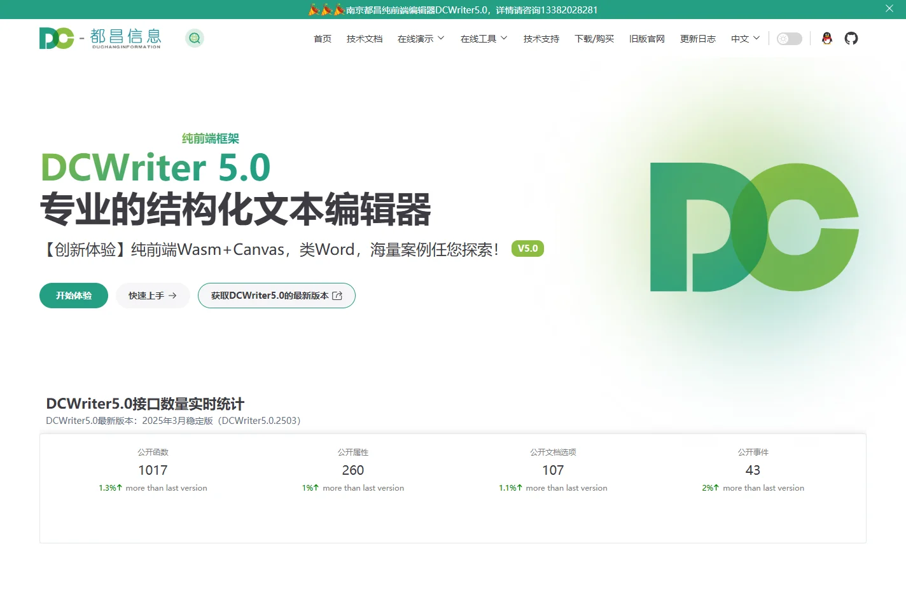The width and height of the screenshot is (906, 593).
Task: Click the 纯前端框架 tagline text
Action: 211,139
